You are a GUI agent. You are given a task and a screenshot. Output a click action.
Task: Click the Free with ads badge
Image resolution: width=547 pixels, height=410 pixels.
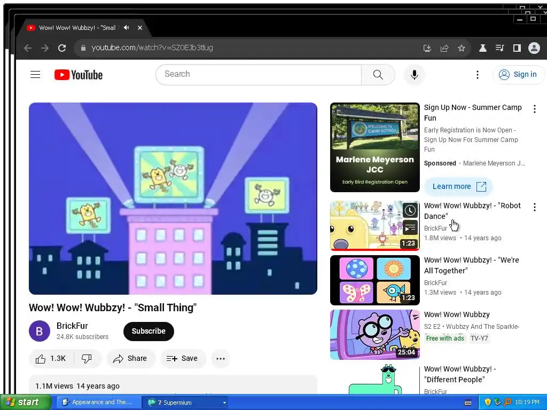445,338
